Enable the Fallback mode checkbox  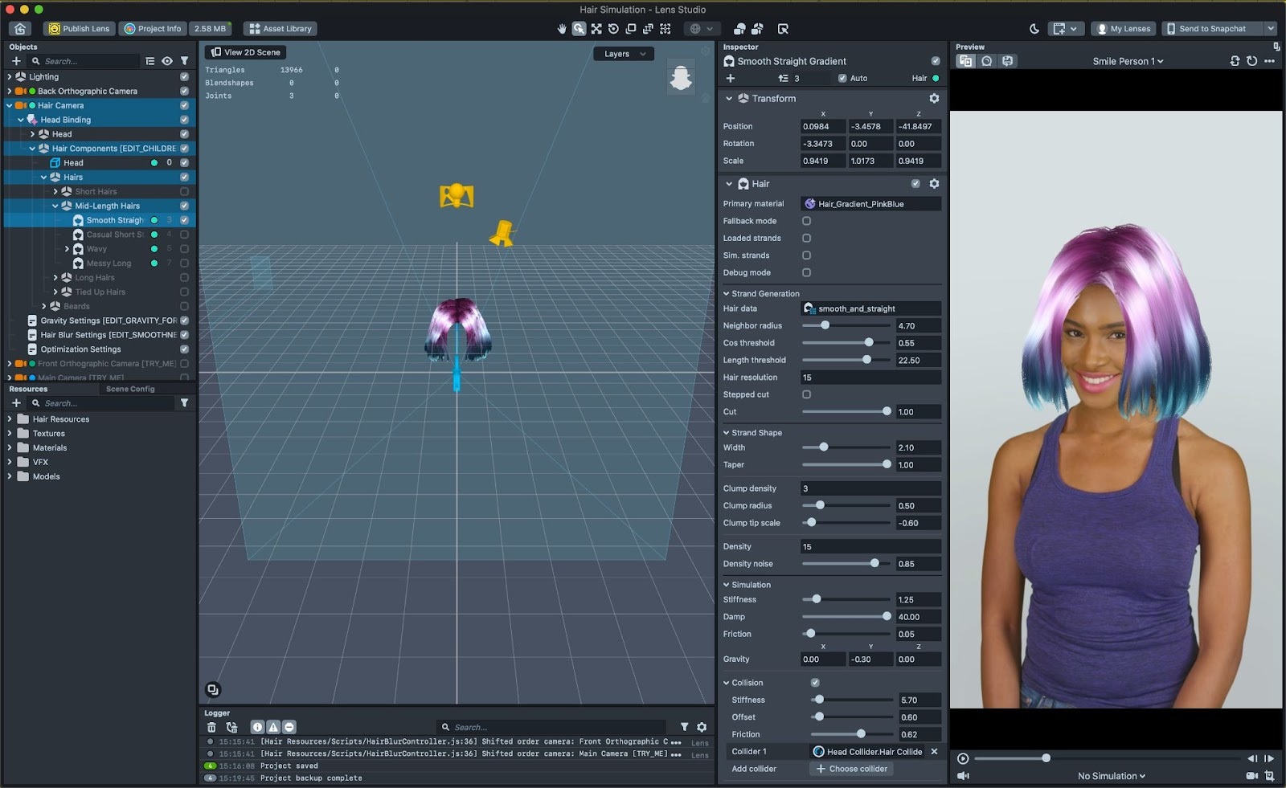coord(806,221)
